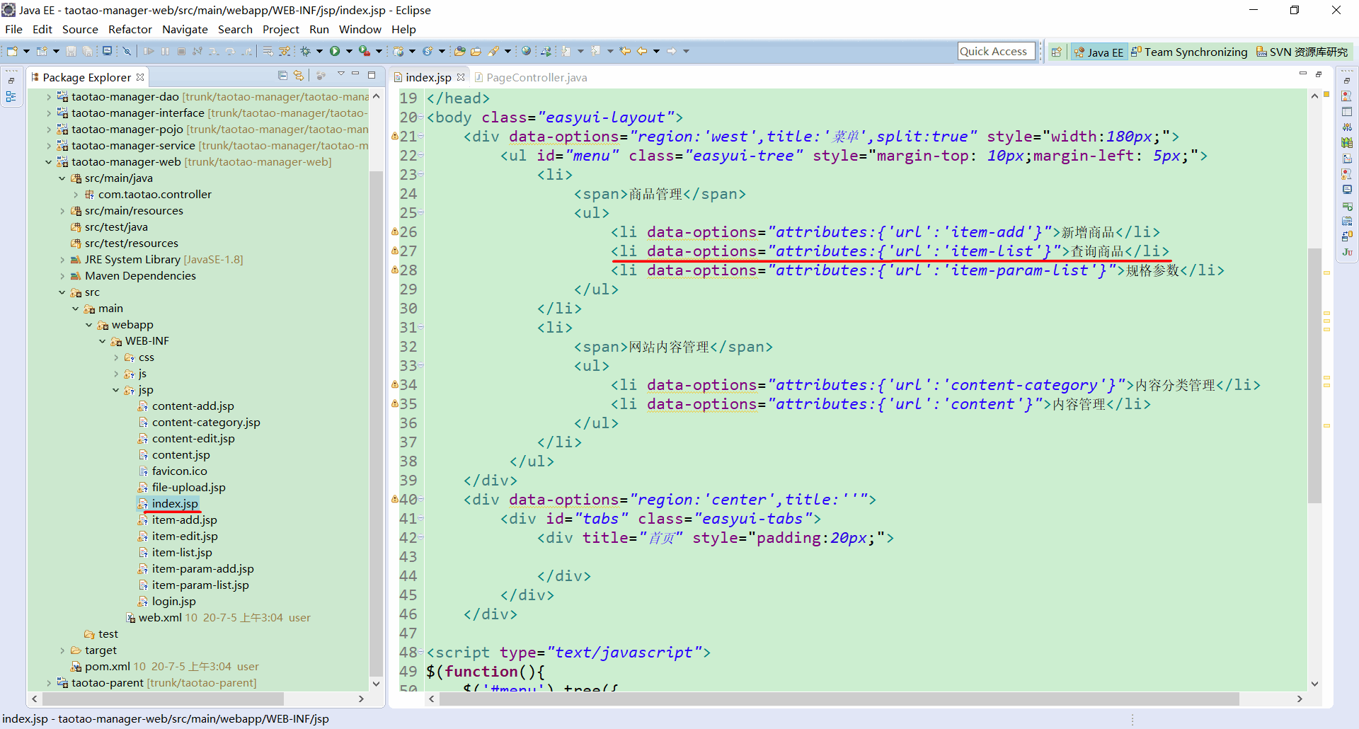Click the Console view icon on right trim
This screenshot has width=1359, height=729.
pos(1347,190)
